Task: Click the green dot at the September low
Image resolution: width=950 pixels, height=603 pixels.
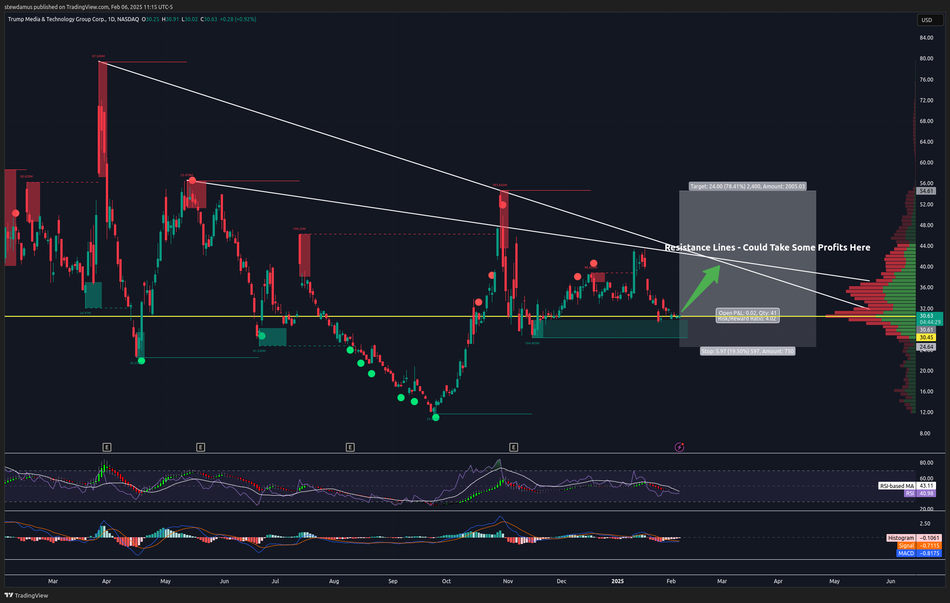Action: point(435,417)
